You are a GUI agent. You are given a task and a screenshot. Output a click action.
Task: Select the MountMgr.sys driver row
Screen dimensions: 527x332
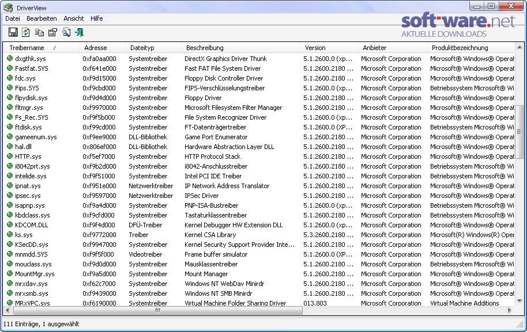[259, 274]
